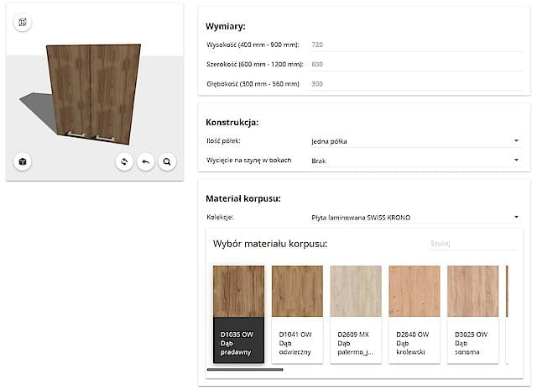Image resolution: width=537 pixels, height=390 pixels.
Task: Click the undo arrow icon in the 3D viewer
Action: click(146, 161)
